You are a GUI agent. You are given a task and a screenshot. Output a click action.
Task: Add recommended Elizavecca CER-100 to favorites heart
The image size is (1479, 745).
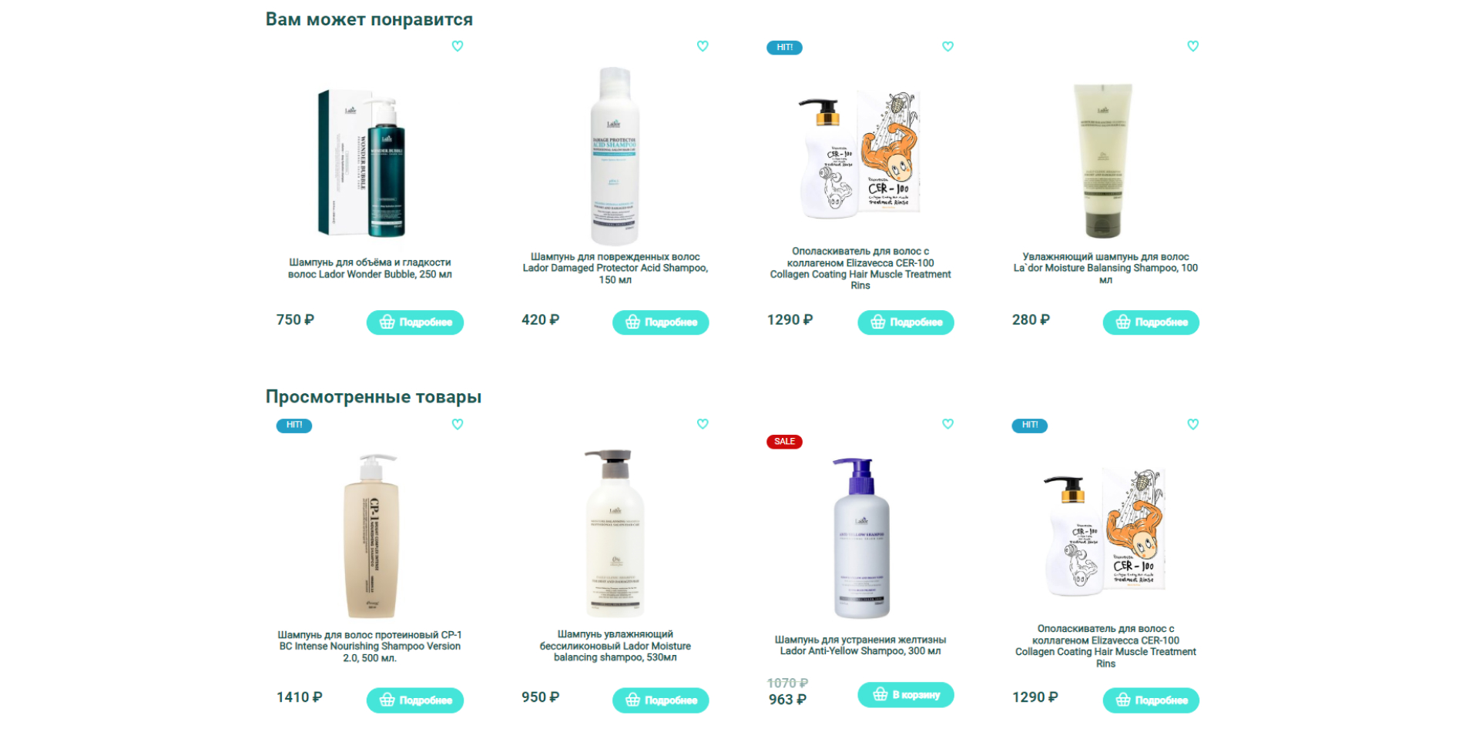pyautogui.click(x=948, y=46)
